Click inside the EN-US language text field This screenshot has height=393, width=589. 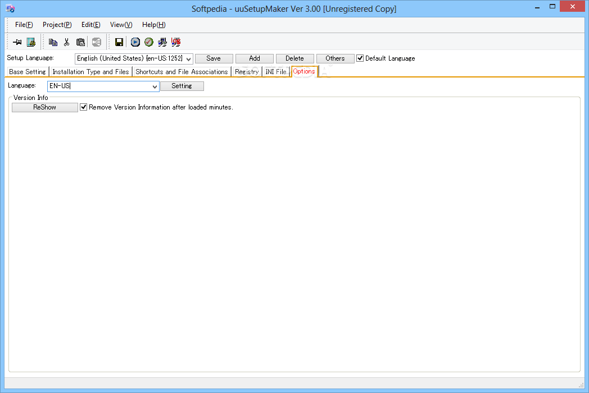pos(99,86)
